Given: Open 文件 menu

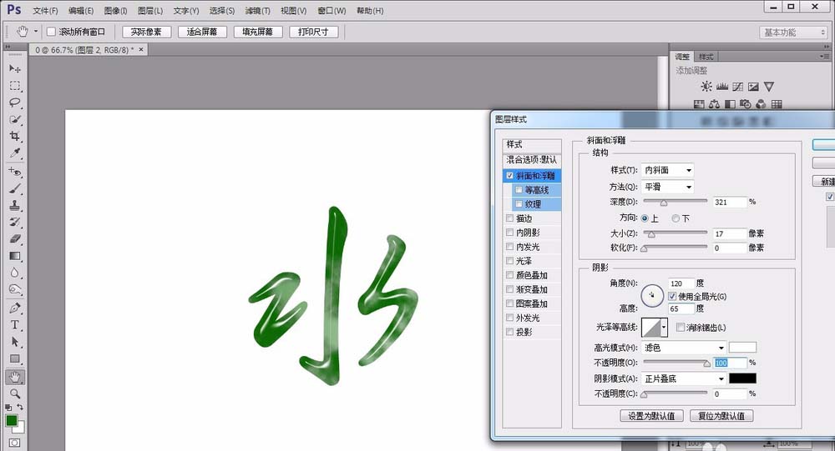Looking at the screenshot, I should (45, 11).
